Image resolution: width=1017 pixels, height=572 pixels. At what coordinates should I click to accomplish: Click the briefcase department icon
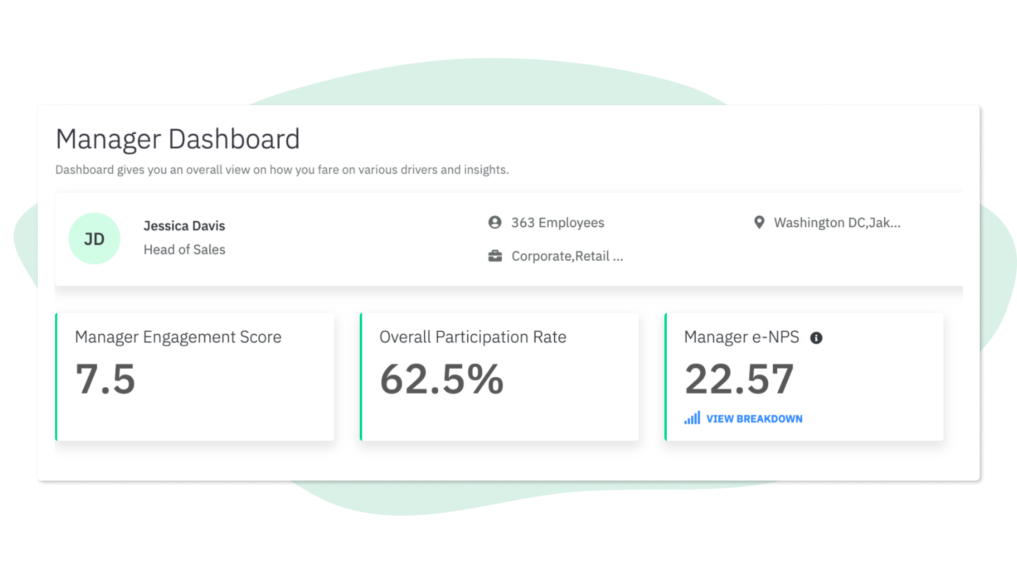point(495,256)
